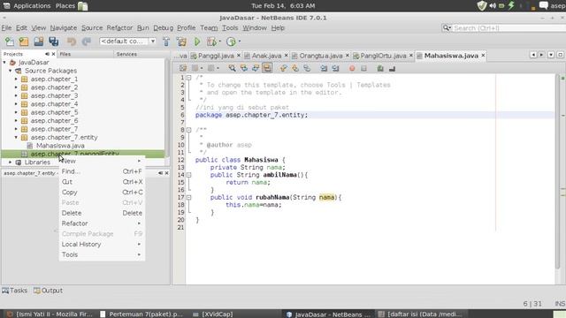Expand the asep.chapter_4 package
The height and width of the screenshot is (318, 566).
[16, 104]
